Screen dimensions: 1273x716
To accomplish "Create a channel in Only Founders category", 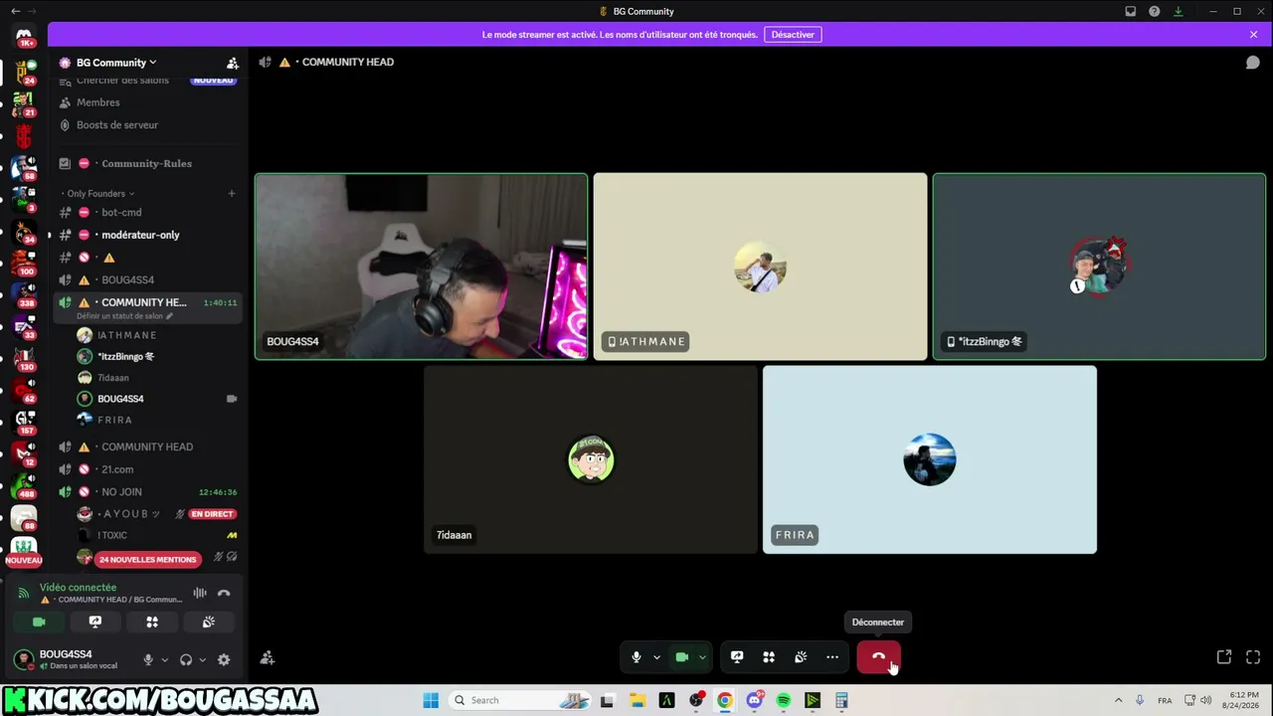I will click(x=232, y=194).
